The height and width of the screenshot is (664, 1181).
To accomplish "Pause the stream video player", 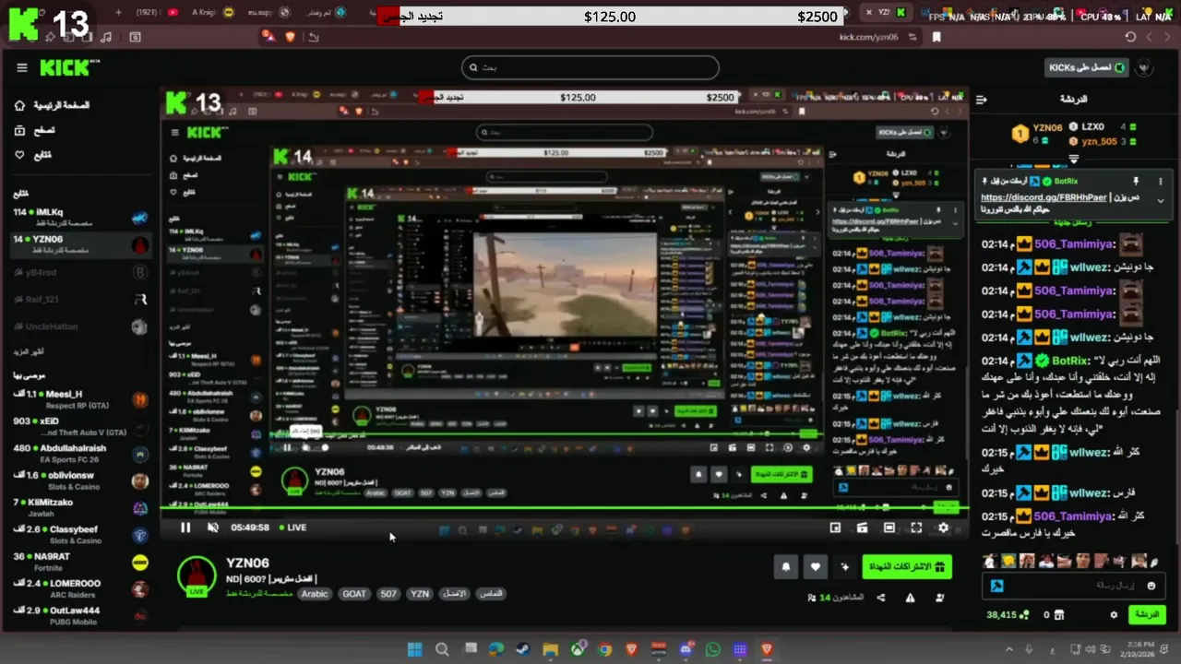I will point(185,528).
